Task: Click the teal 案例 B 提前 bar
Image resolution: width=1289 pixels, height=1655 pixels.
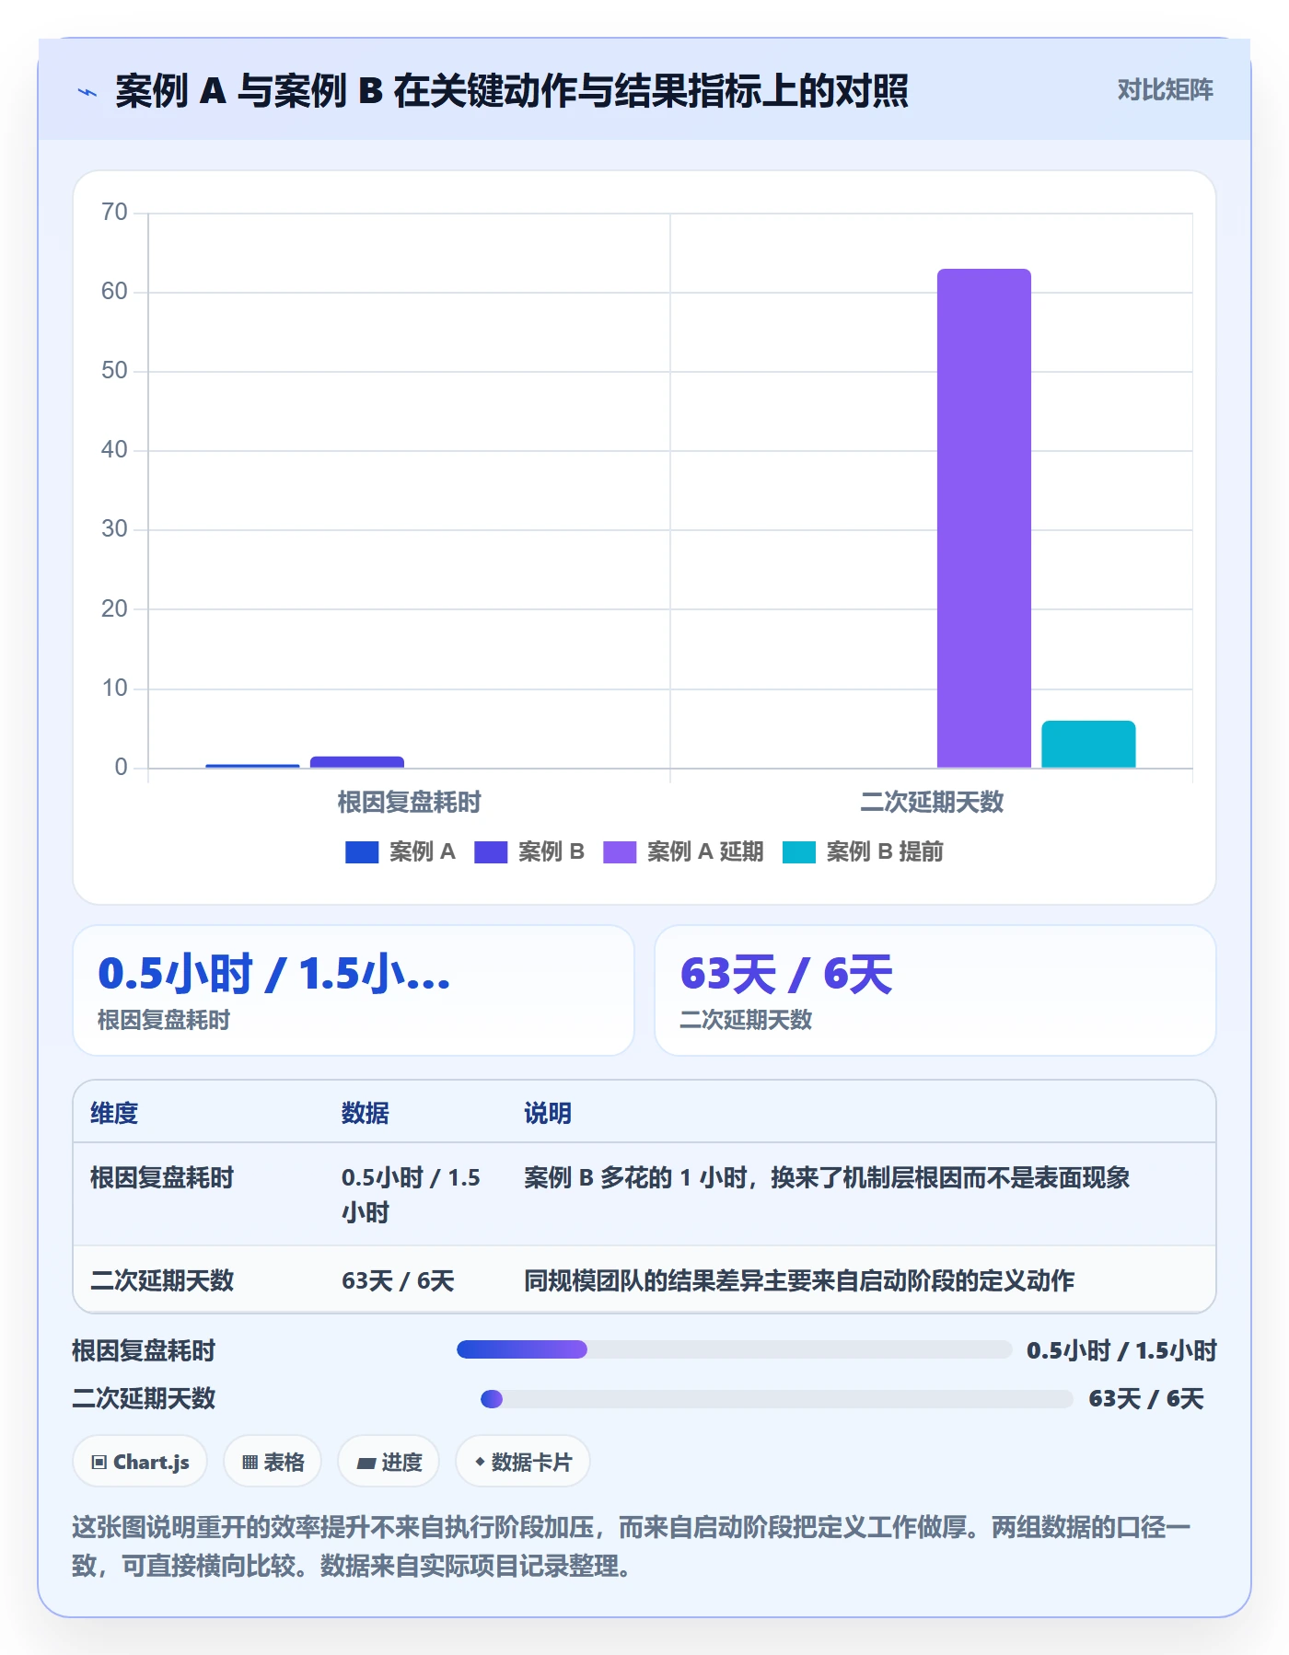Action: 1088,744
